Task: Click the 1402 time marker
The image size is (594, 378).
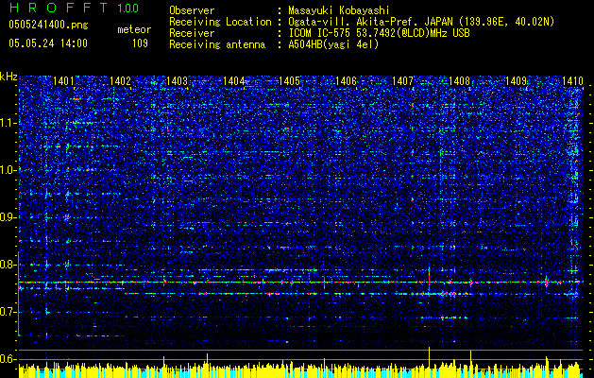Action: [x=120, y=80]
